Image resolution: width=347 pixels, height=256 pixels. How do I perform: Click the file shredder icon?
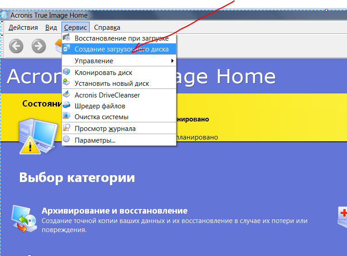67,105
